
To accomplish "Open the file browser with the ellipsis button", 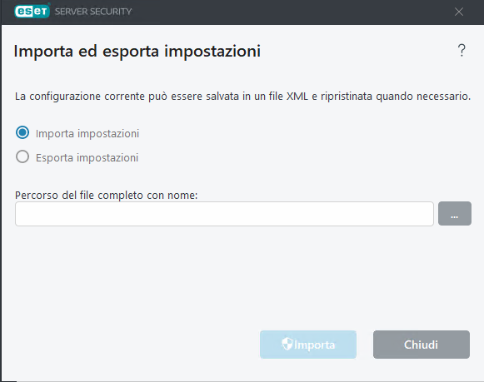I will click(x=455, y=214).
